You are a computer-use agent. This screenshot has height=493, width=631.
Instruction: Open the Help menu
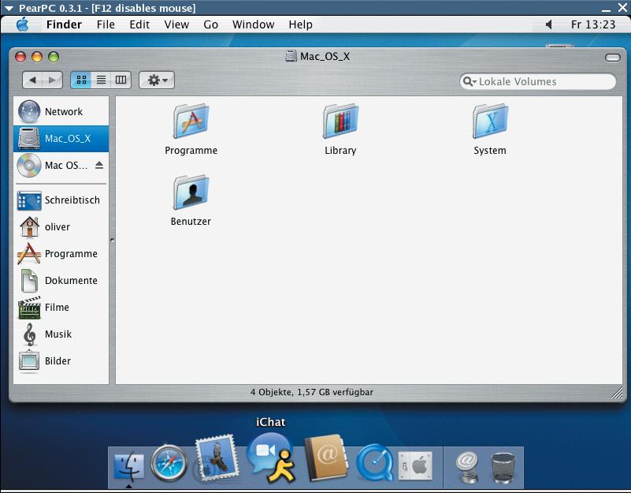click(301, 24)
